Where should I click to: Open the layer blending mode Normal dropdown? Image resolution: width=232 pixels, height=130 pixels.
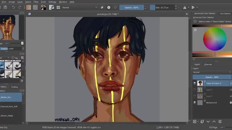pos(212,72)
